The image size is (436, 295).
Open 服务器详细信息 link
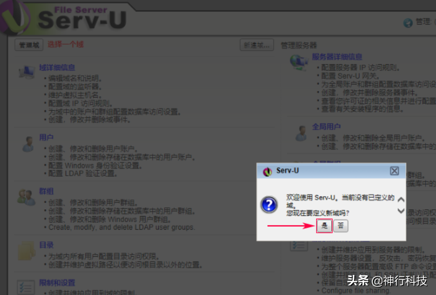(337, 57)
